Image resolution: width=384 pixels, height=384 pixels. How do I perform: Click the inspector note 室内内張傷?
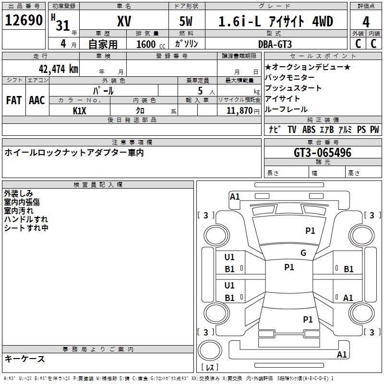(x=22, y=202)
